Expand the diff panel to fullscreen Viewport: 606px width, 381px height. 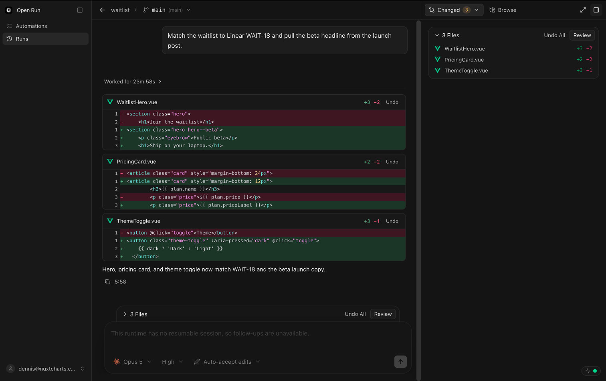(x=583, y=10)
